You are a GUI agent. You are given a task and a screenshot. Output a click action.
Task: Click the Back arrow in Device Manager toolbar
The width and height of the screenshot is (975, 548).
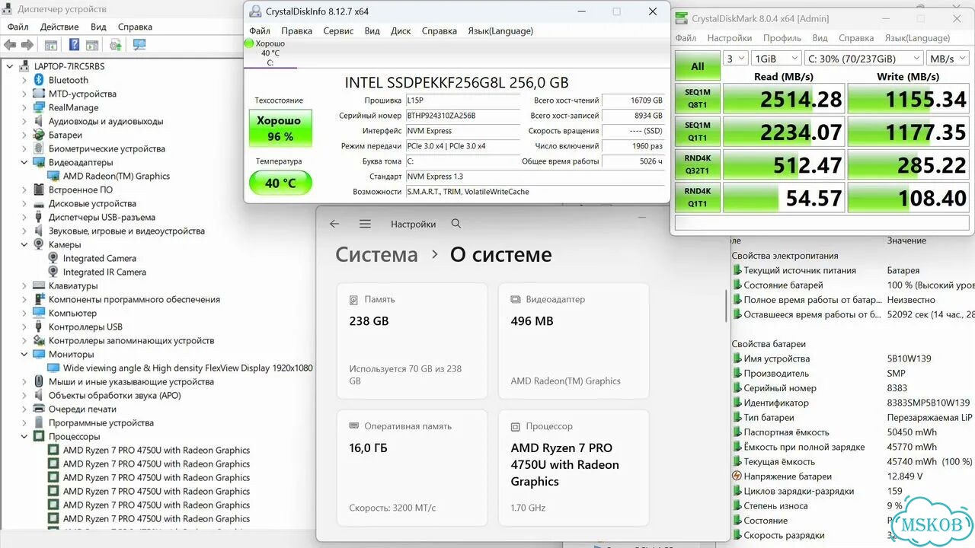(x=10, y=45)
